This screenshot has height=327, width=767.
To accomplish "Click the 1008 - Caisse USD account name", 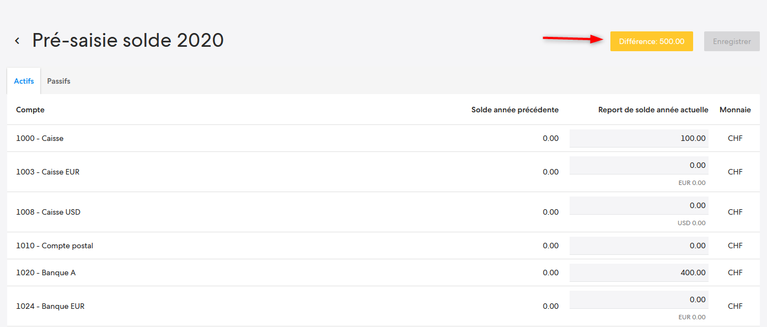I will (48, 212).
